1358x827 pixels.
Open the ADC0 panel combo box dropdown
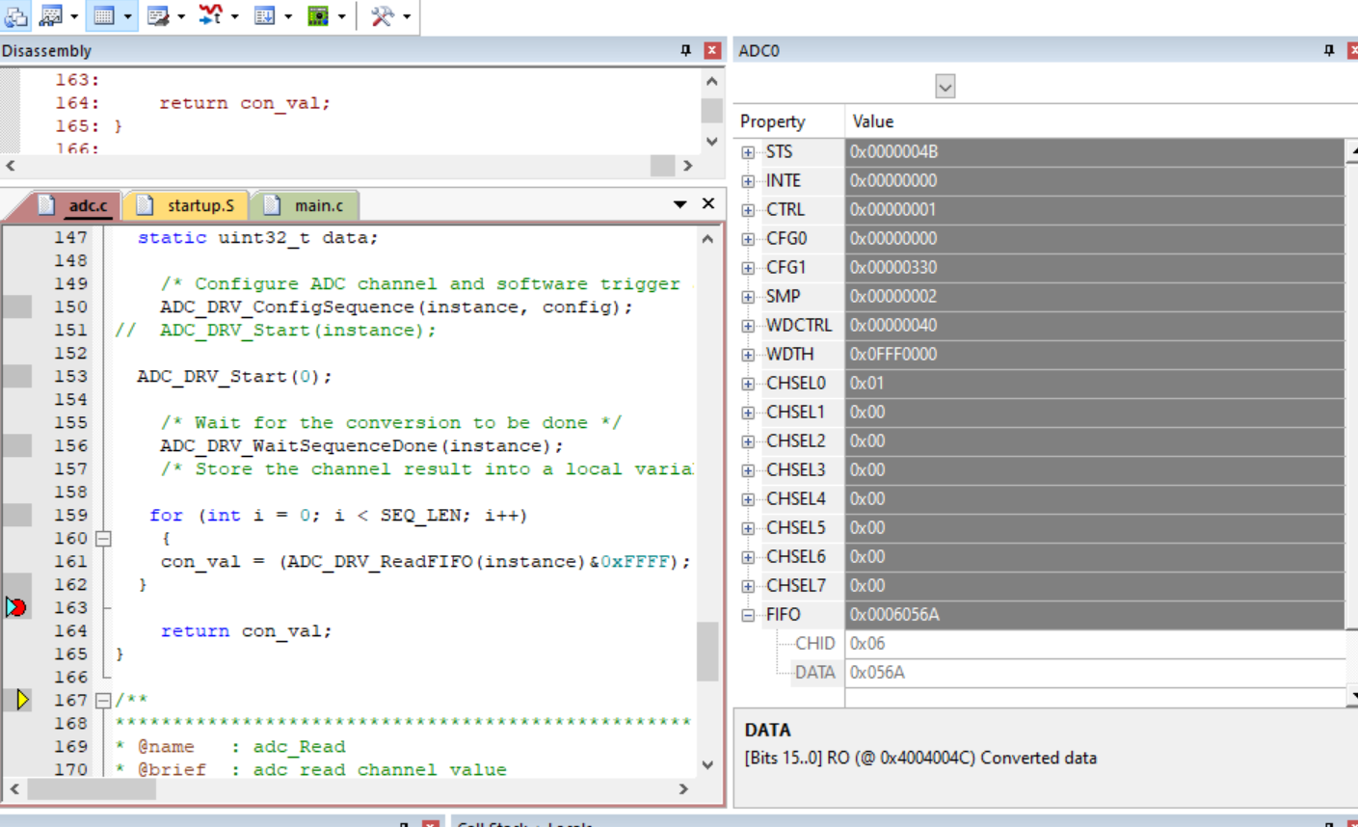click(x=945, y=87)
